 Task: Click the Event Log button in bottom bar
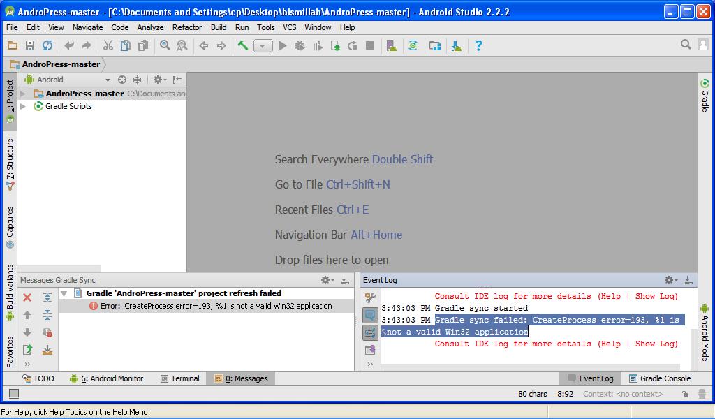tap(591, 378)
